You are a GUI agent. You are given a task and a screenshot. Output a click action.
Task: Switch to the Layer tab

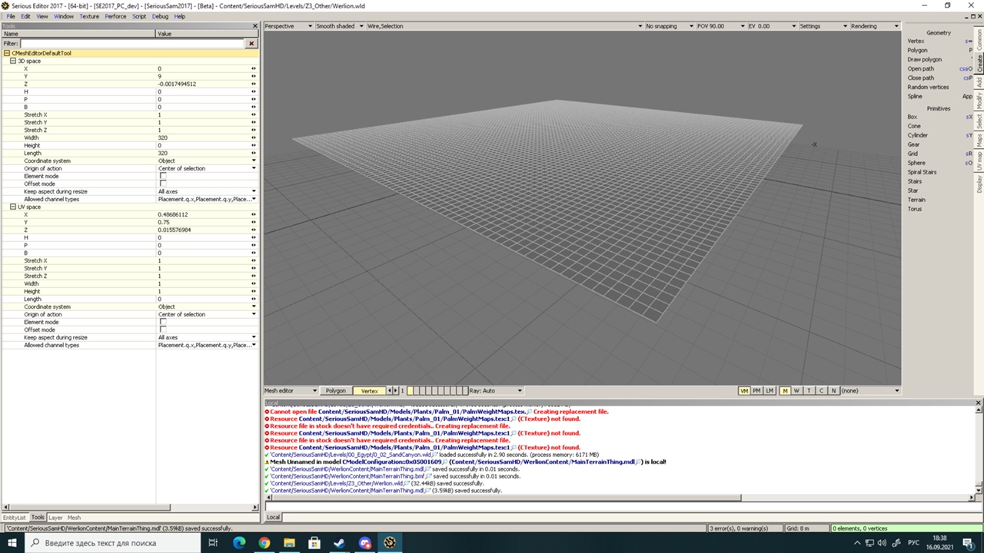[x=55, y=518]
